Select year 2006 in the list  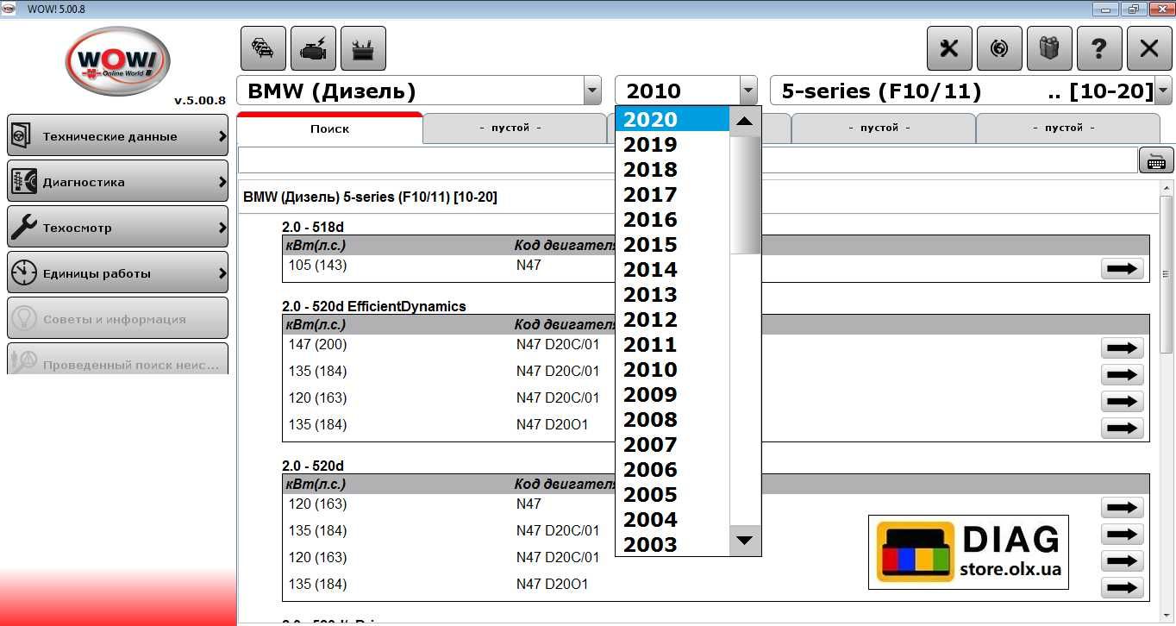pyautogui.click(x=672, y=469)
